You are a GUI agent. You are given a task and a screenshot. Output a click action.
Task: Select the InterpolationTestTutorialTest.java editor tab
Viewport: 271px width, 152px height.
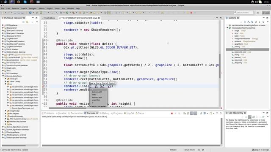point(79,18)
